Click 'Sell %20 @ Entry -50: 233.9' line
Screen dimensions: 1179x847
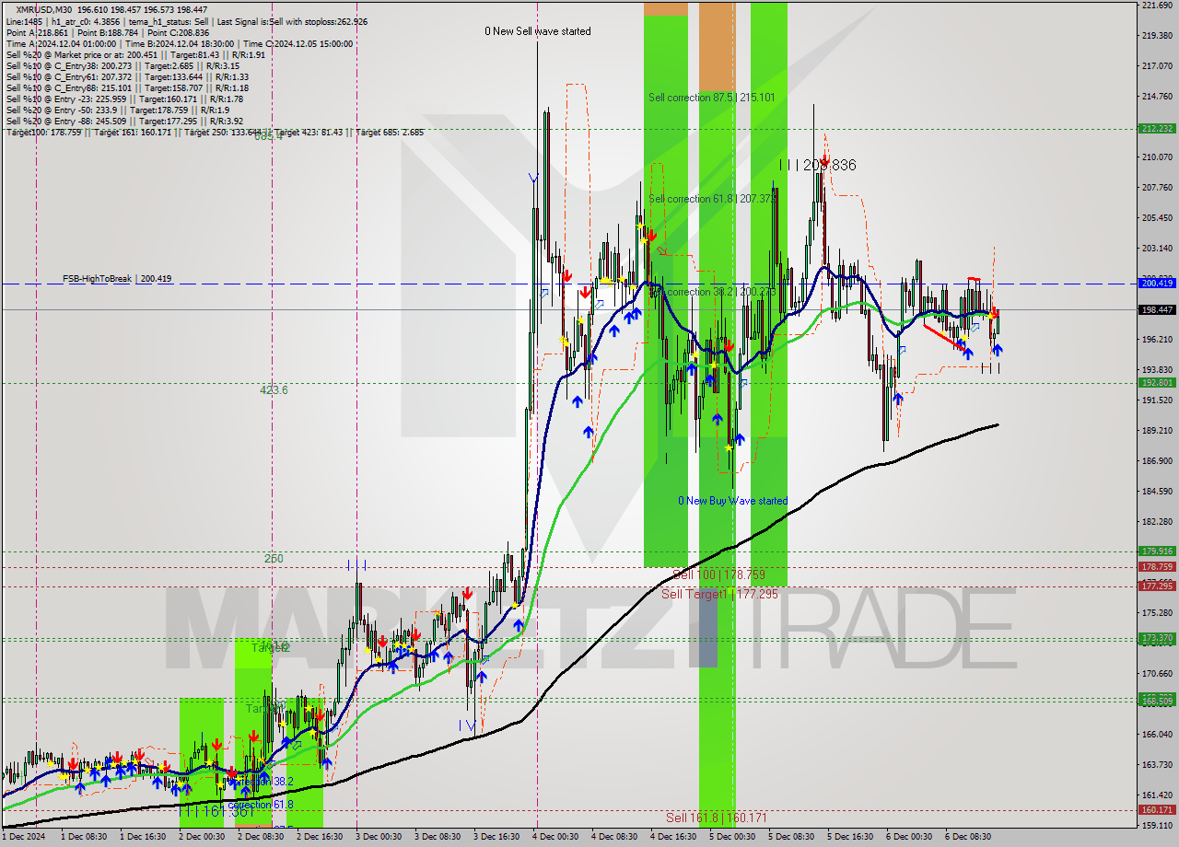118,110
